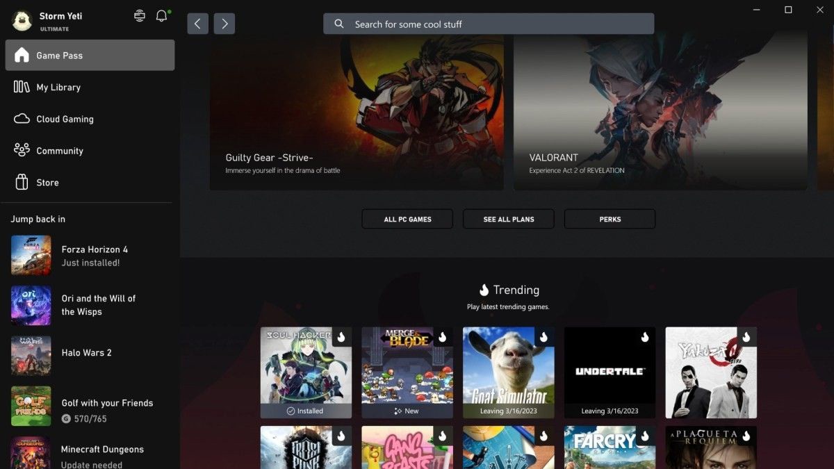Open the Frostpunk game tile

click(x=306, y=447)
